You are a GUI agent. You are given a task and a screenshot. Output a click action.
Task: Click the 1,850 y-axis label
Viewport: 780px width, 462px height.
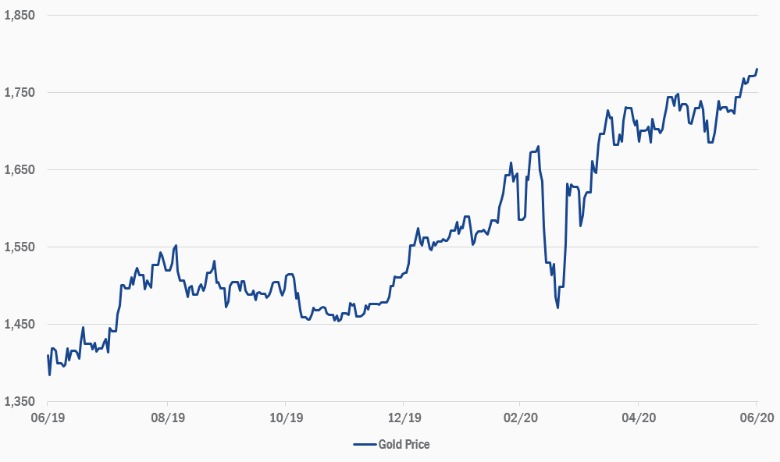[x=20, y=15]
